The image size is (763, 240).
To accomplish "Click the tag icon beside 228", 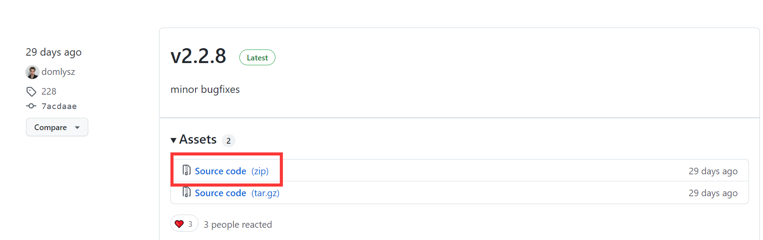I will click(31, 92).
